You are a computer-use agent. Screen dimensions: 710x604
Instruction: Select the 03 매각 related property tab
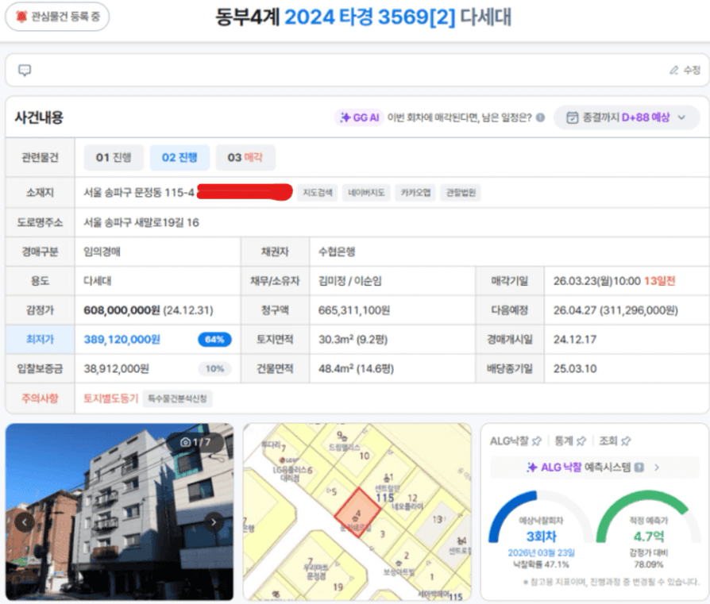pos(245,157)
